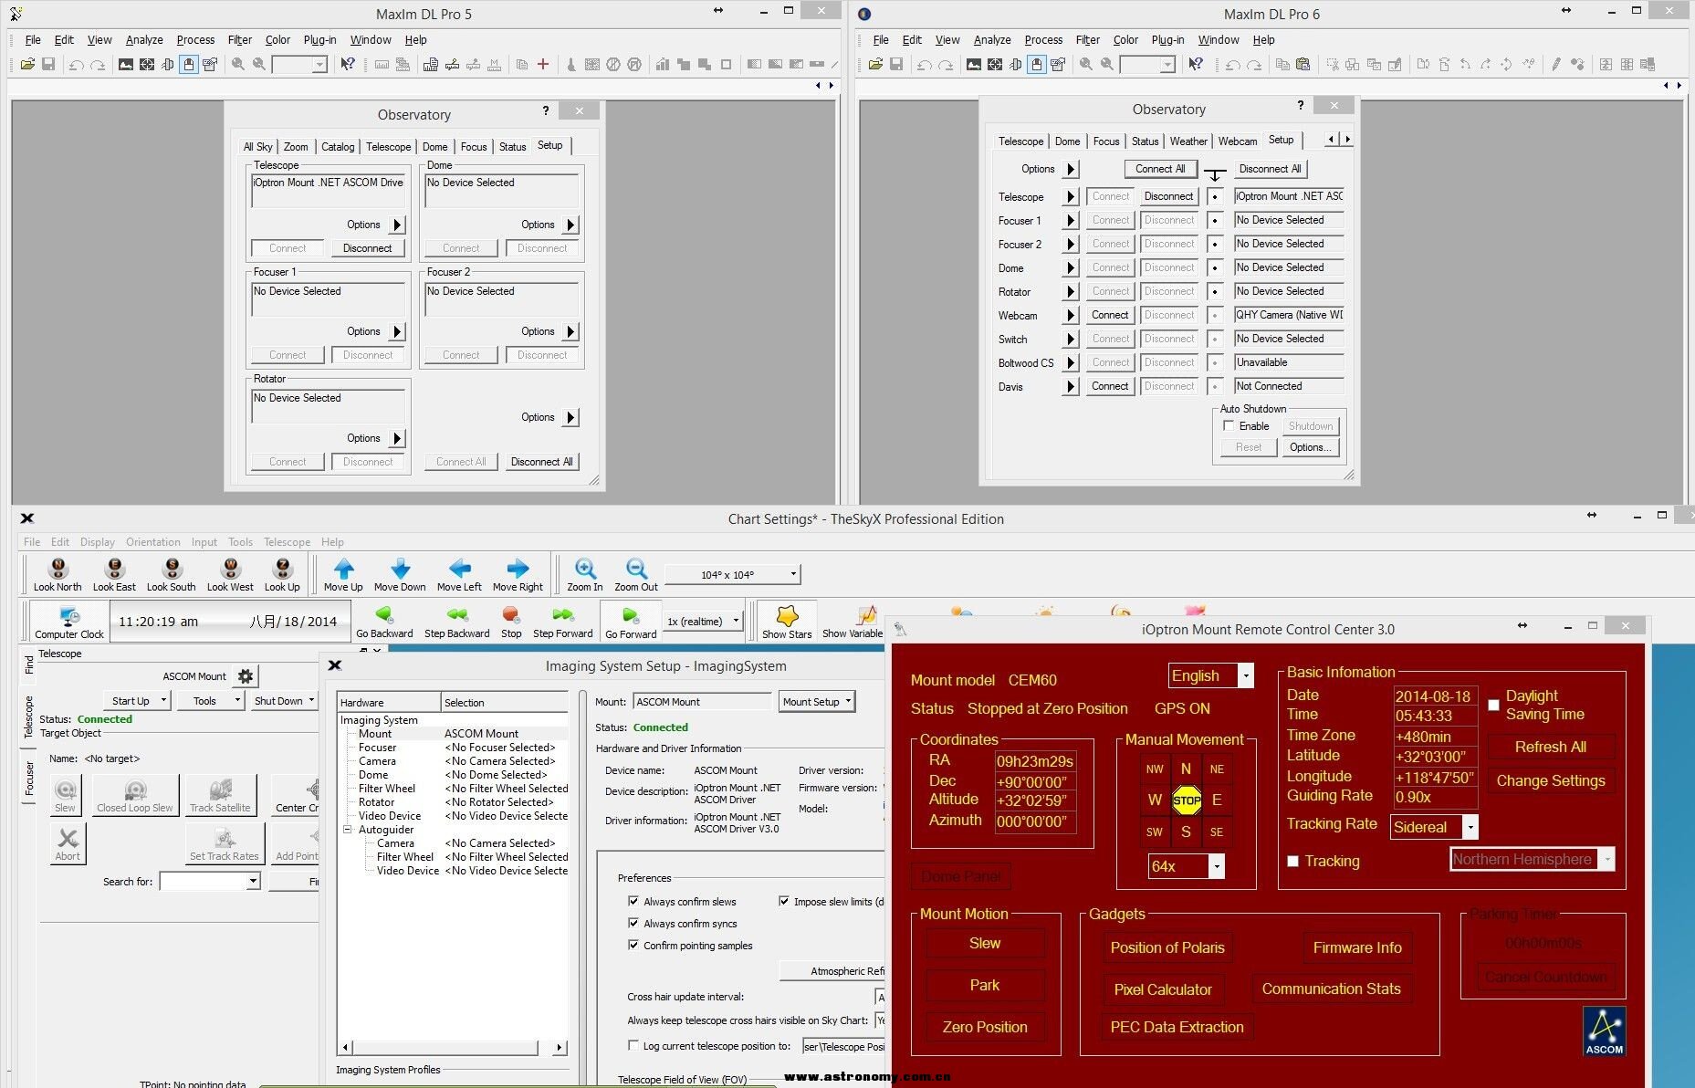This screenshot has width=1695, height=1088.
Task: Collapse Autoguider tree node
Action: pos(348,830)
